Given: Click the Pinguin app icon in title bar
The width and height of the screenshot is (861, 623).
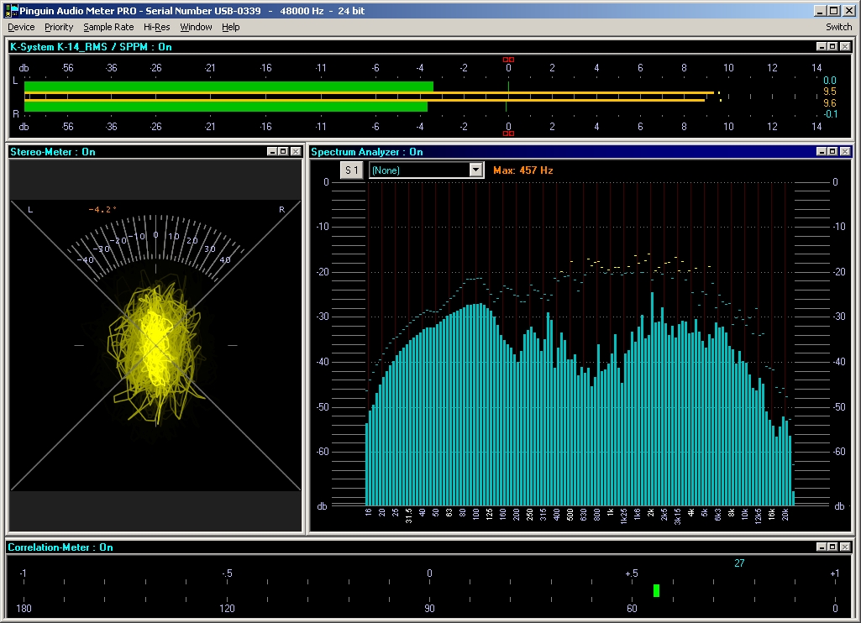Looking at the screenshot, I should click(x=11, y=11).
